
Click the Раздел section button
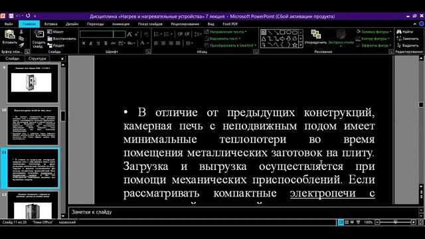(x=56, y=46)
